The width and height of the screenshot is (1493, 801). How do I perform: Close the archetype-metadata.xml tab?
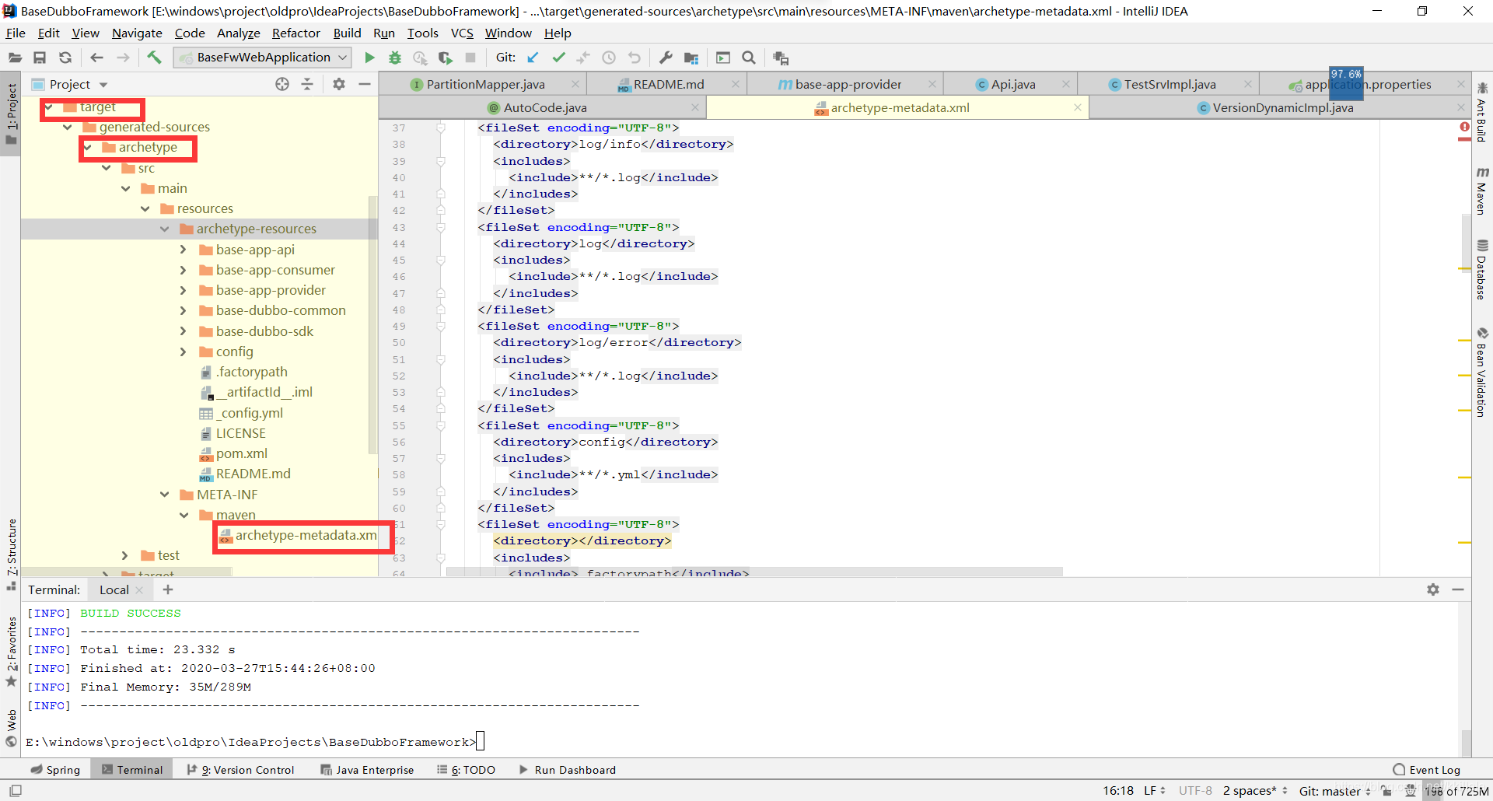point(1077,107)
